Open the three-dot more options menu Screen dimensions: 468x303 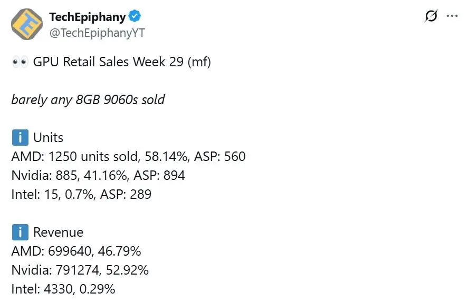click(x=452, y=16)
